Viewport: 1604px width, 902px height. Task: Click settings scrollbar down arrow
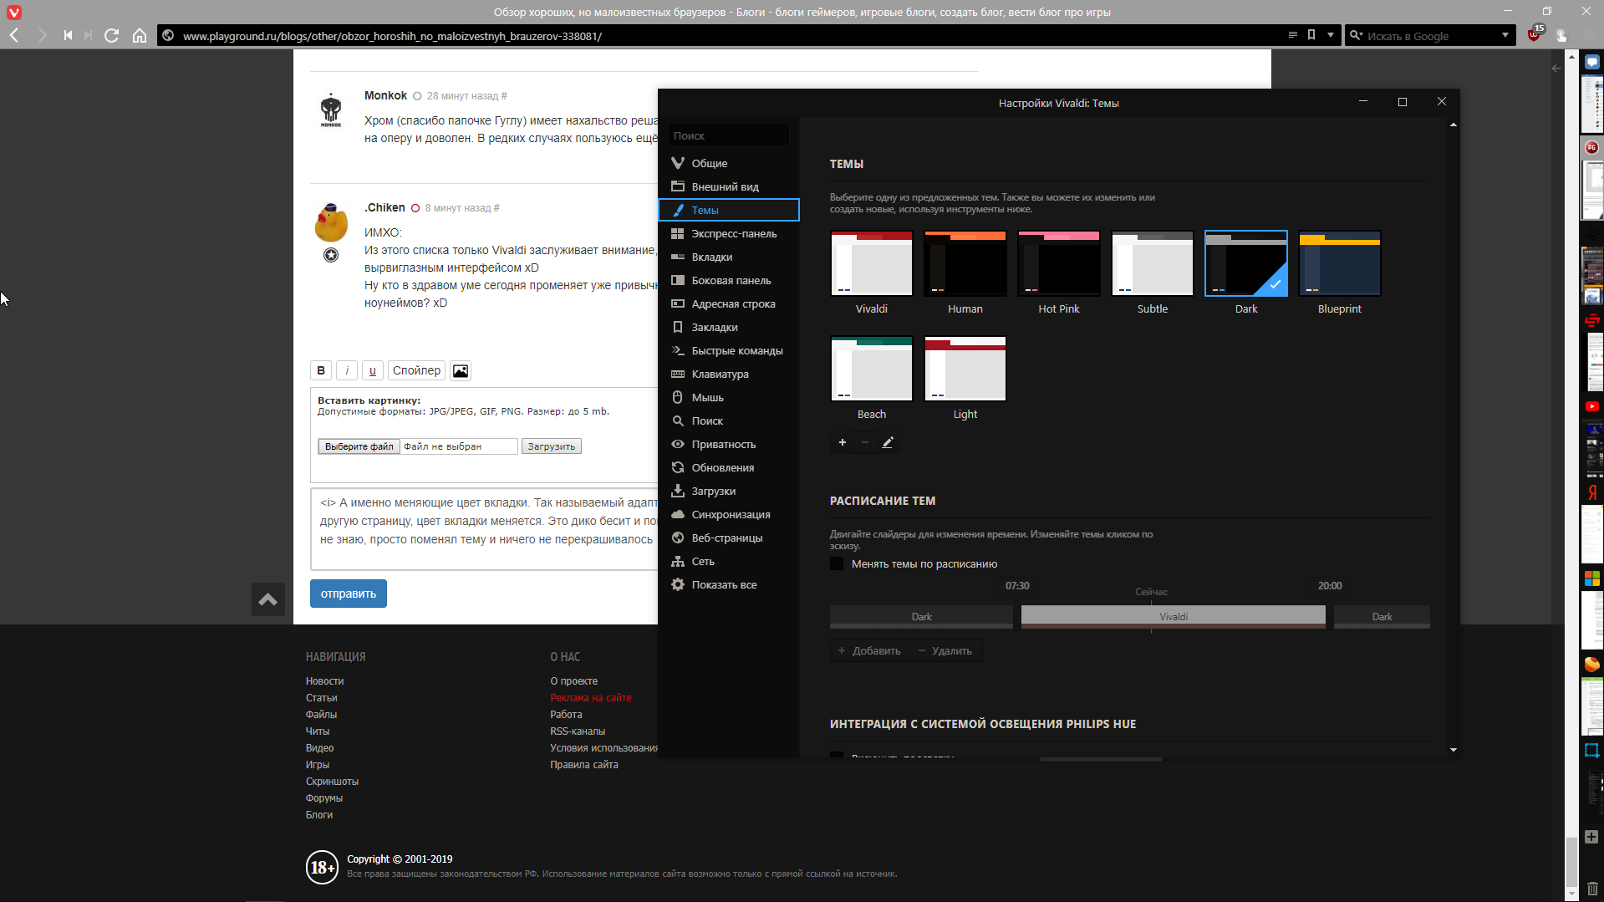[1454, 750]
